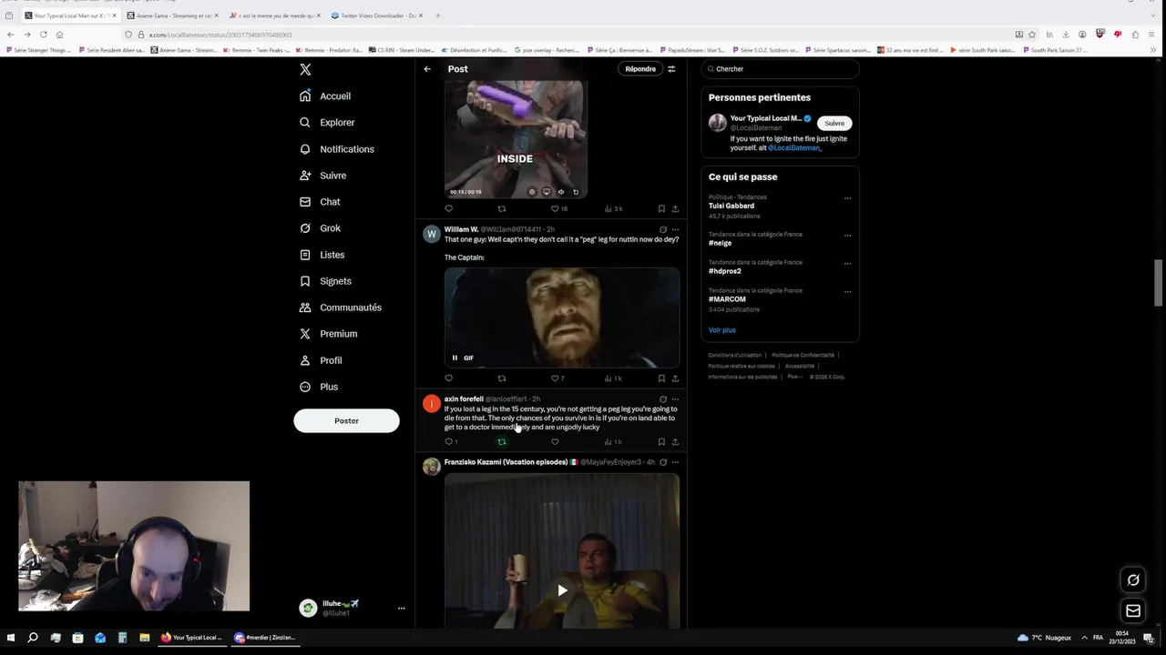
Task: Bookmark axin forefell's post
Action: coord(661,442)
